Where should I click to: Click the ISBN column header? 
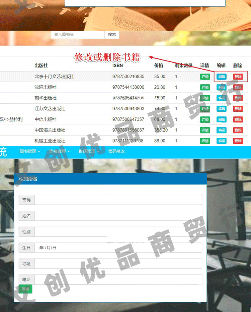point(117,66)
